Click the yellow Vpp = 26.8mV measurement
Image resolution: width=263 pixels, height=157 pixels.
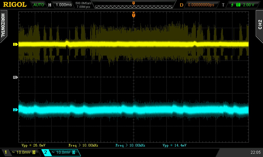34,145
